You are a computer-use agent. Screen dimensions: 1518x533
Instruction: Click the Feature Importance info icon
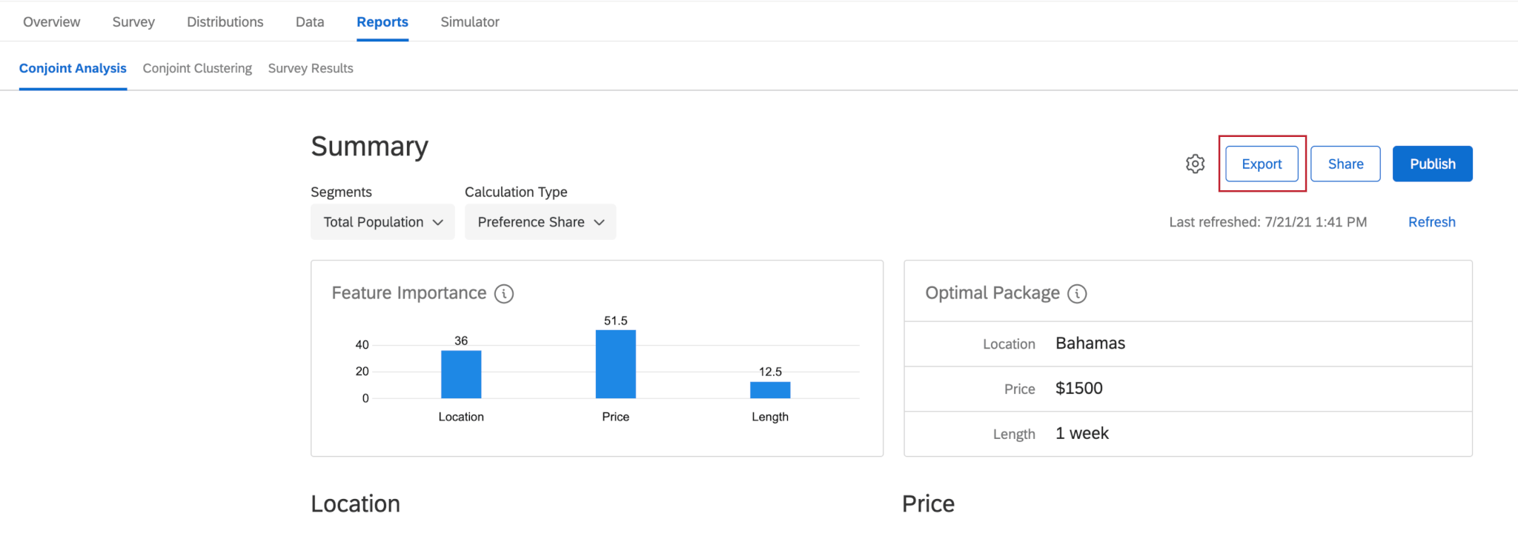point(504,294)
